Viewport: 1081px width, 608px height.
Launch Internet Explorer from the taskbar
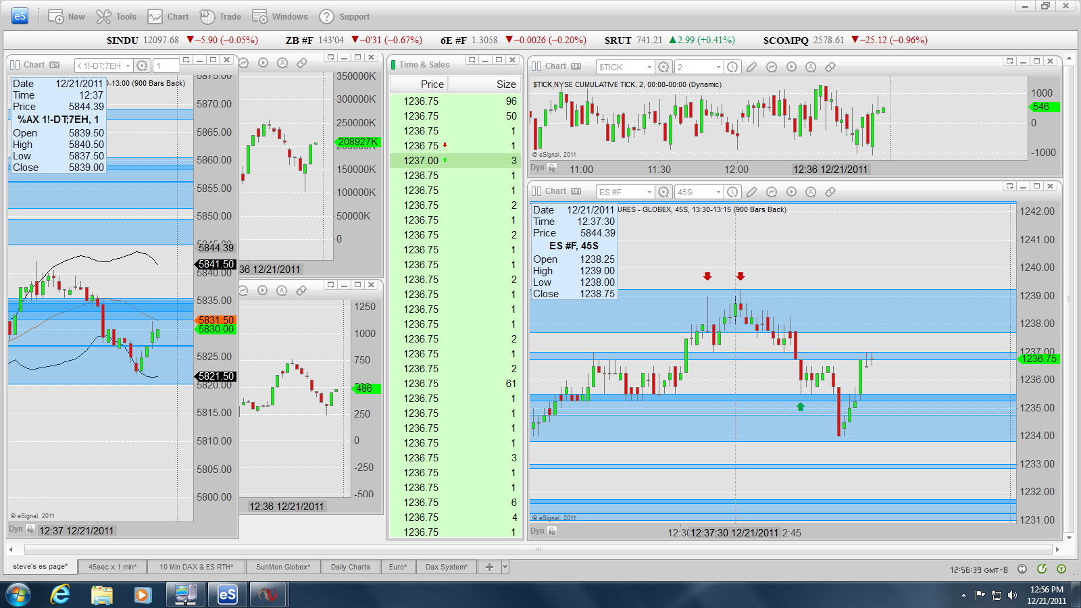point(60,595)
